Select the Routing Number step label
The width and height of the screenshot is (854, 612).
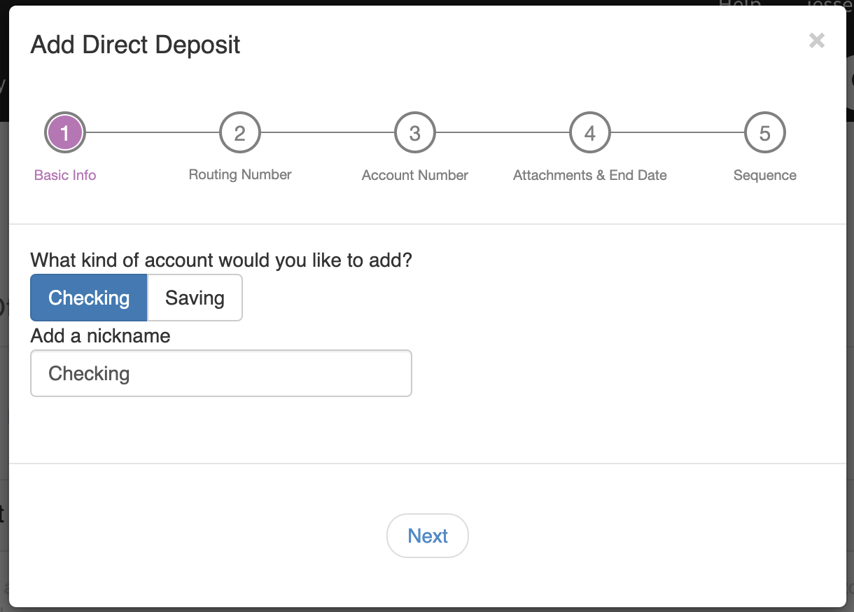pyautogui.click(x=240, y=174)
